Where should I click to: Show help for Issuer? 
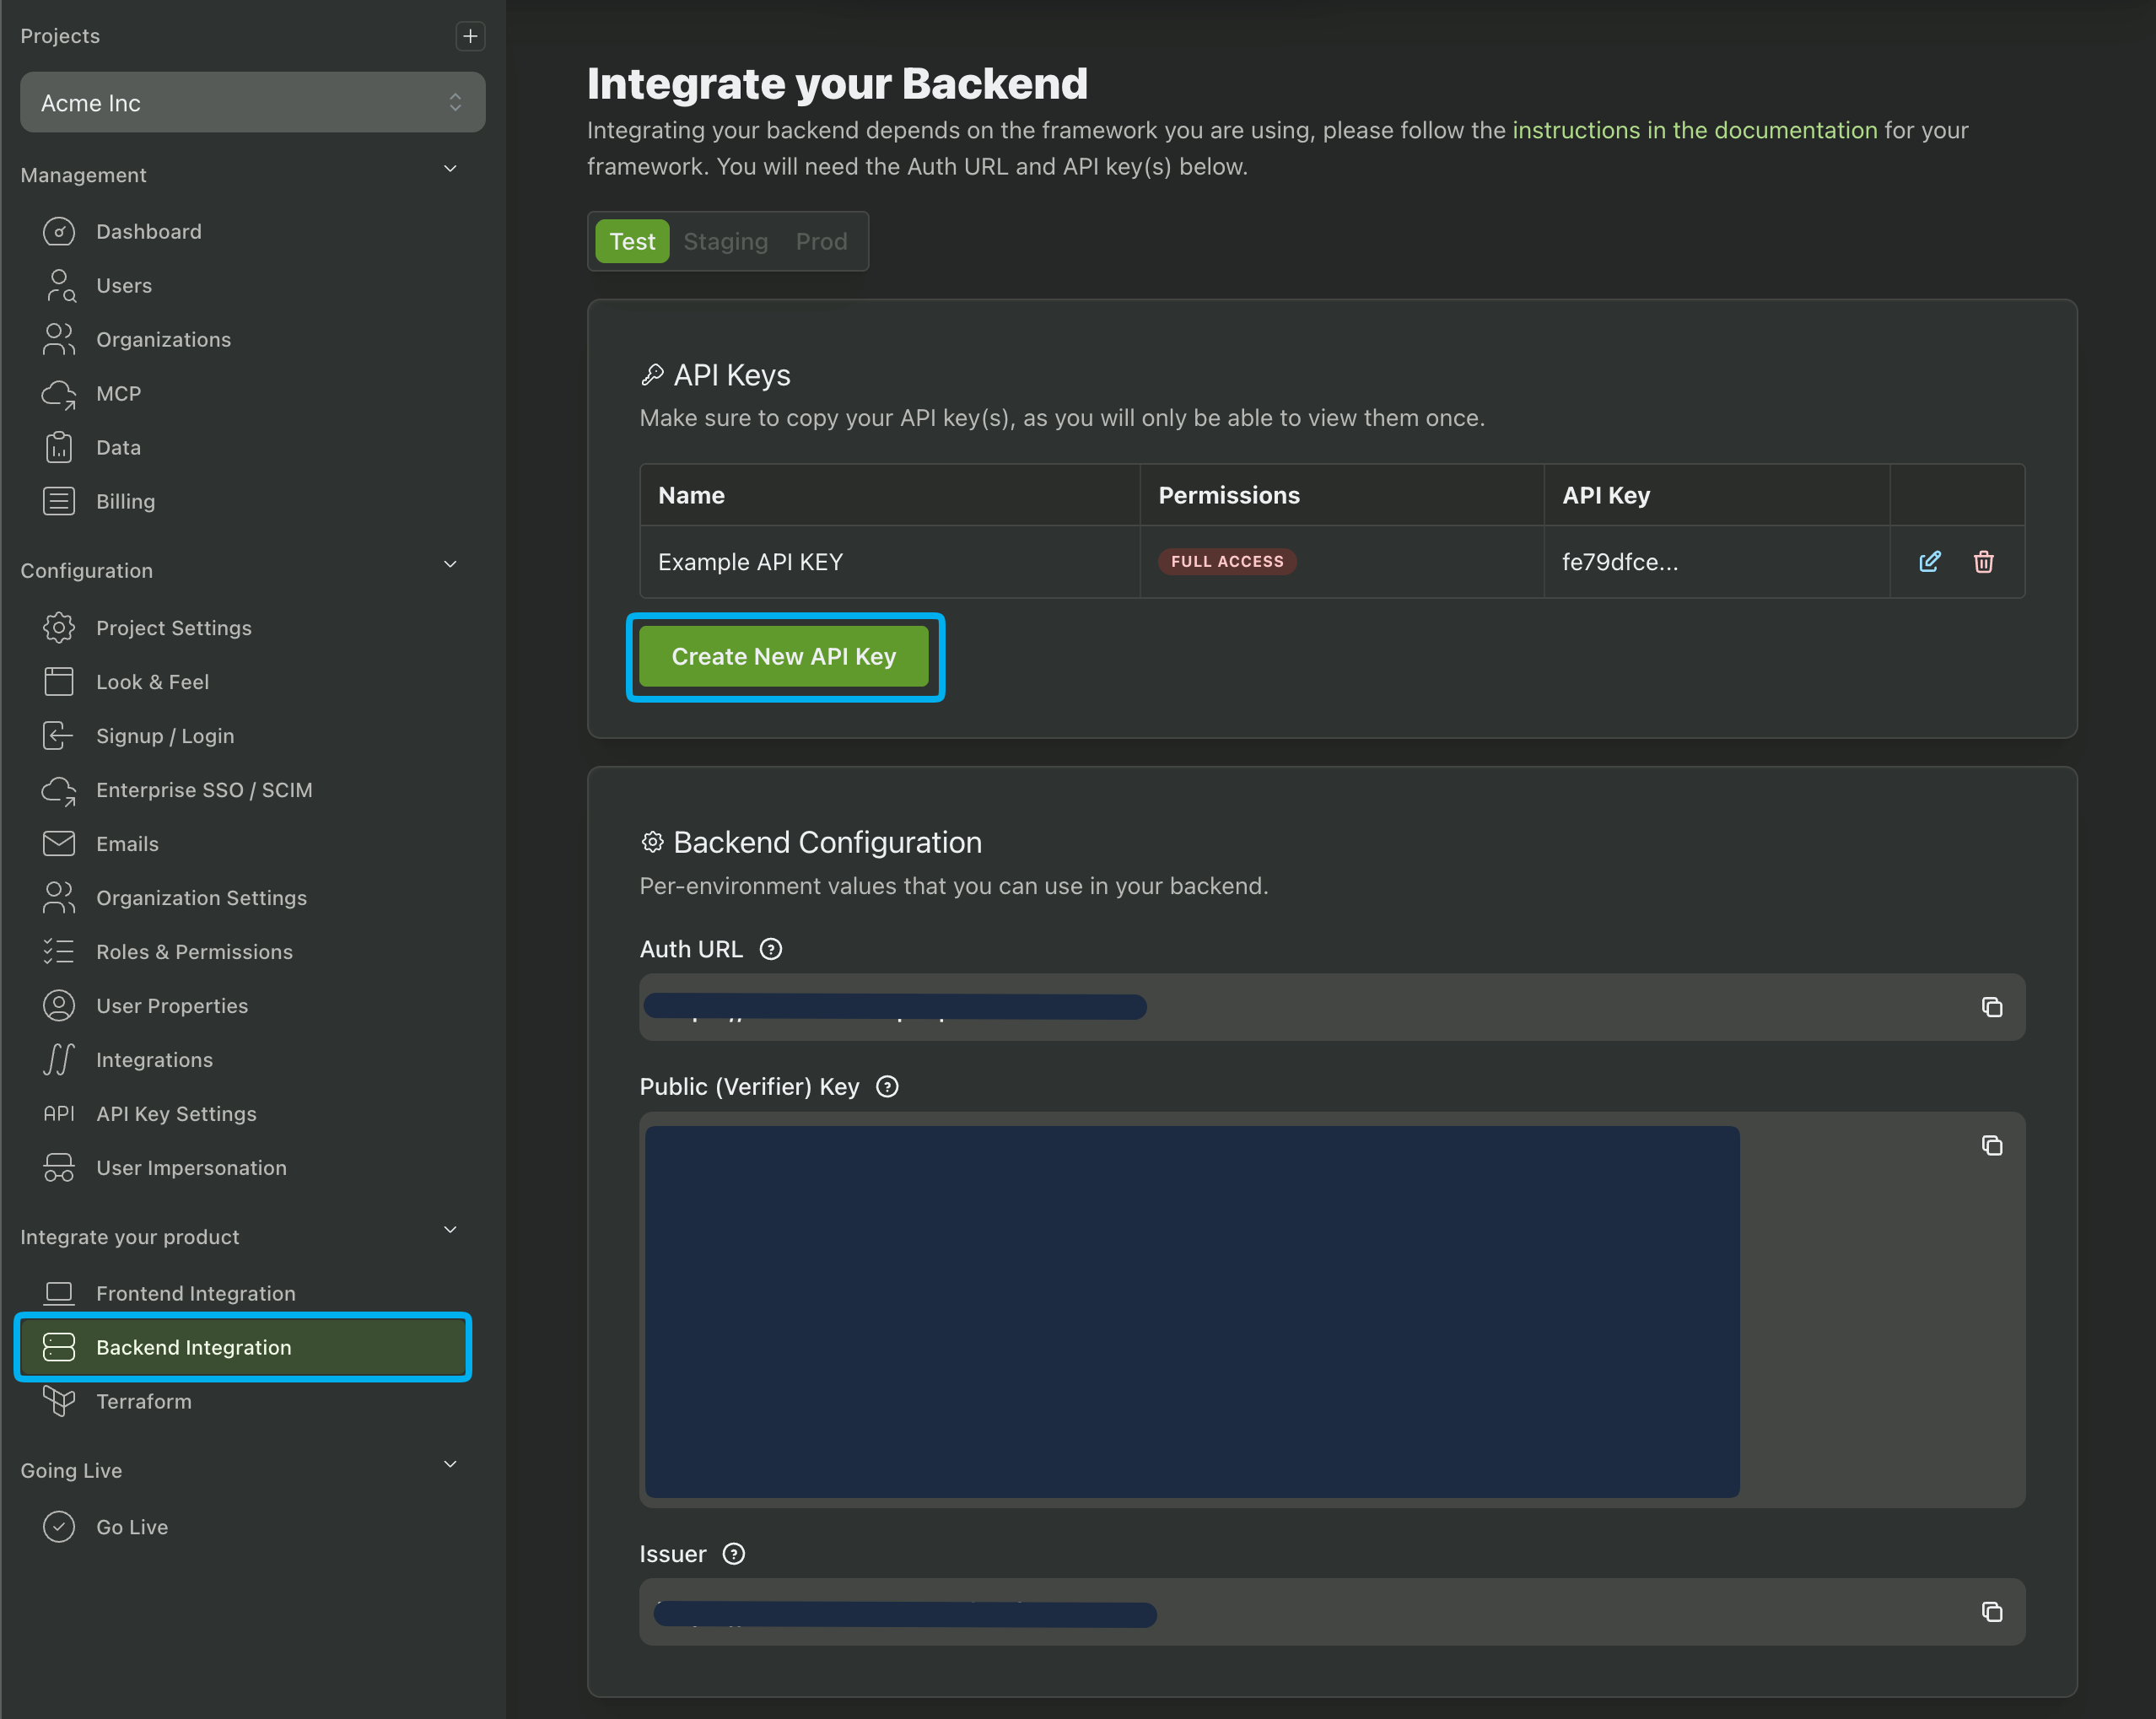734,1554
